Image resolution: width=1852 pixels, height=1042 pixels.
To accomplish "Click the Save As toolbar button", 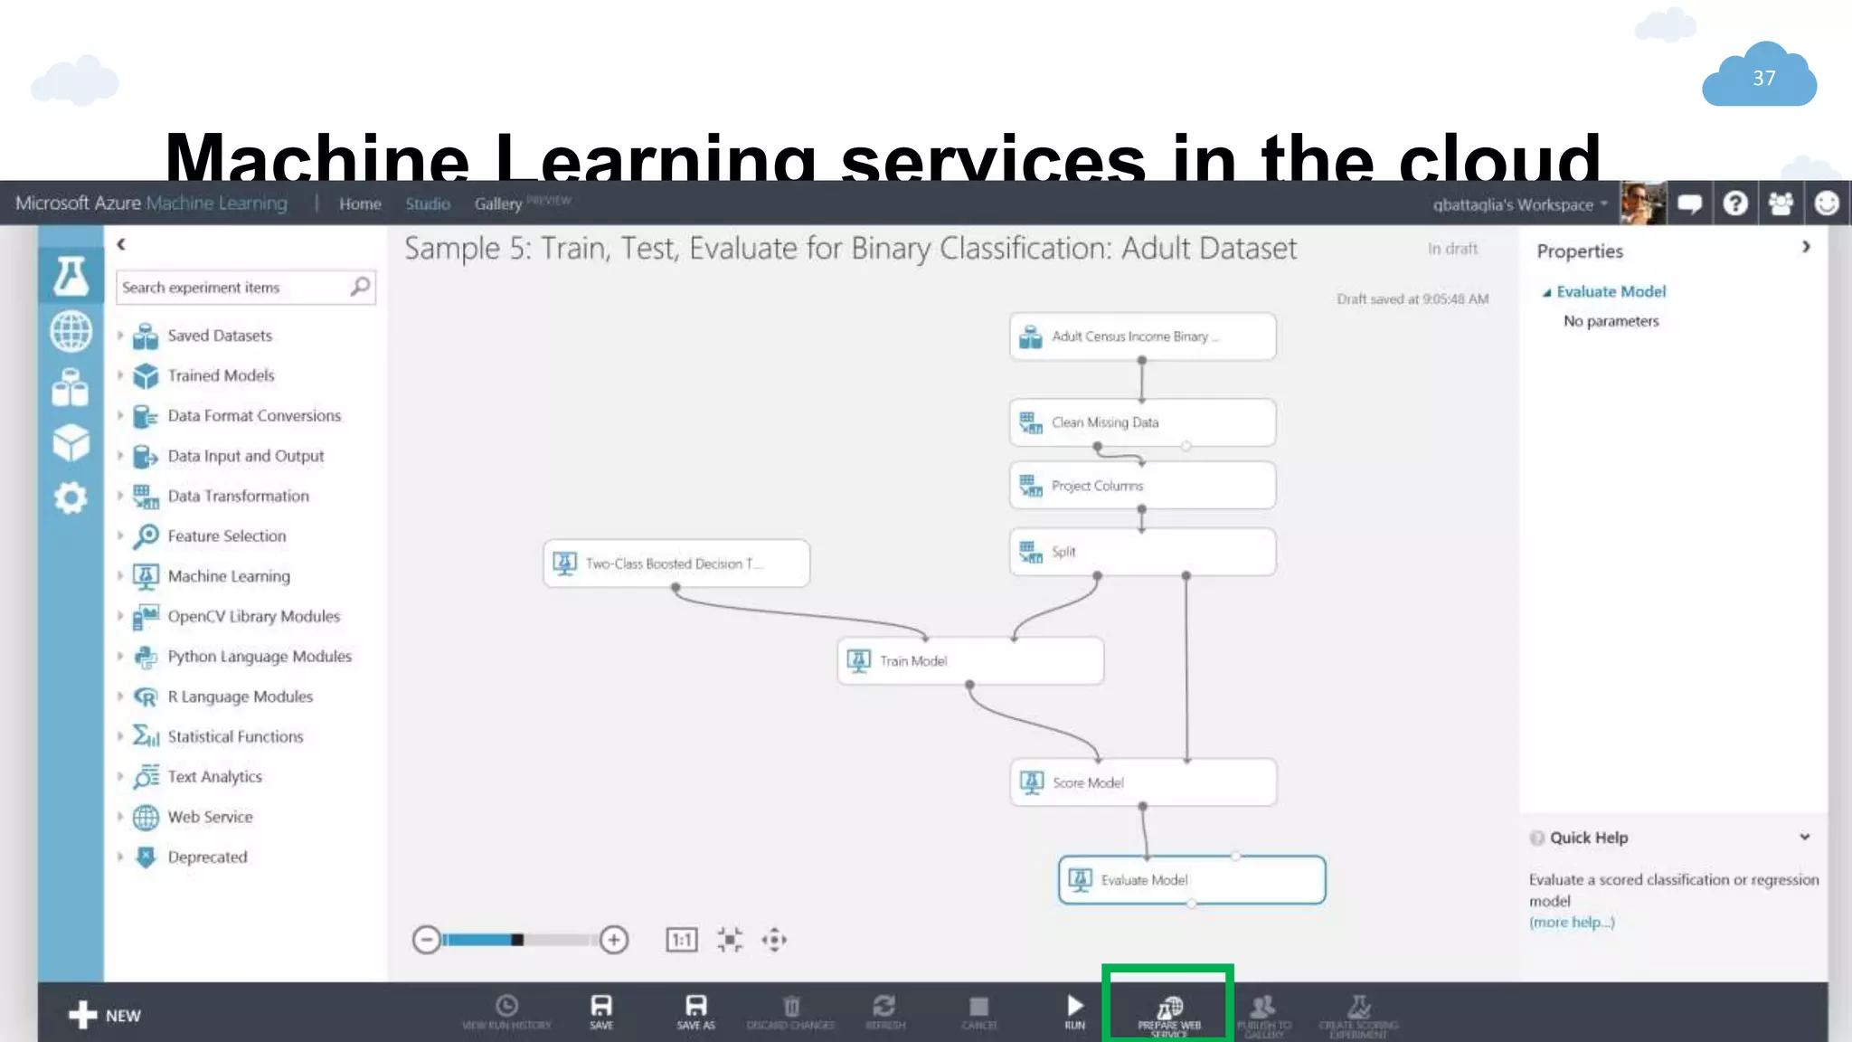I will pos(695,1012).
